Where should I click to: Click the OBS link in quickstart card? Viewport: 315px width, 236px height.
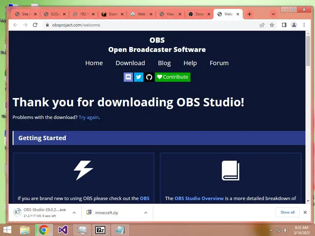pyautogui.click(x=145, y=198)
